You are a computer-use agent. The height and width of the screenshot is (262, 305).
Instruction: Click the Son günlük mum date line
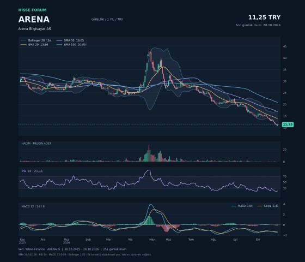tap(258, 25)
